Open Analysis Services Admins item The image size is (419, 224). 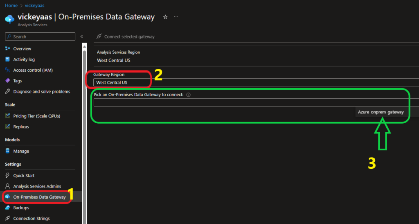point(37,186)
